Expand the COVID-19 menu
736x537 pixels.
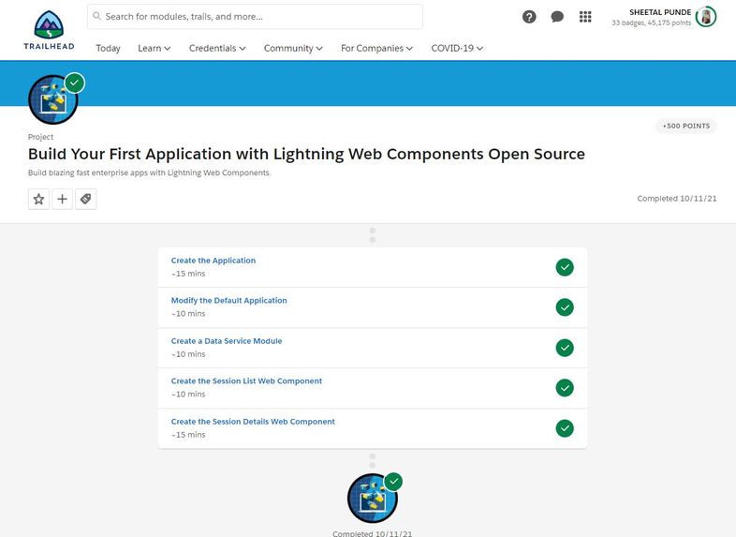coord(457,48)
